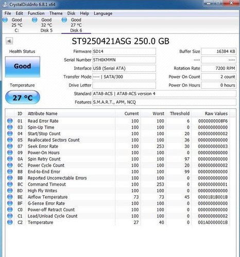The width and height of the screenshot is (240, 257).
Task: Select the 'Command Timeout' attribute name
Action: coord(47,185)
